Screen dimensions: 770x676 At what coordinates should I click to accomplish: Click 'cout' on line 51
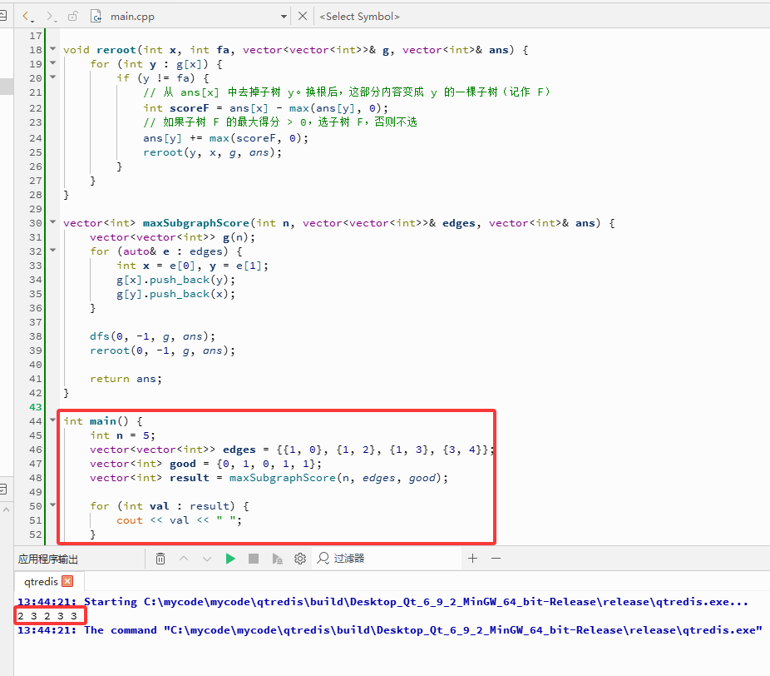click(x=130, y=520)
